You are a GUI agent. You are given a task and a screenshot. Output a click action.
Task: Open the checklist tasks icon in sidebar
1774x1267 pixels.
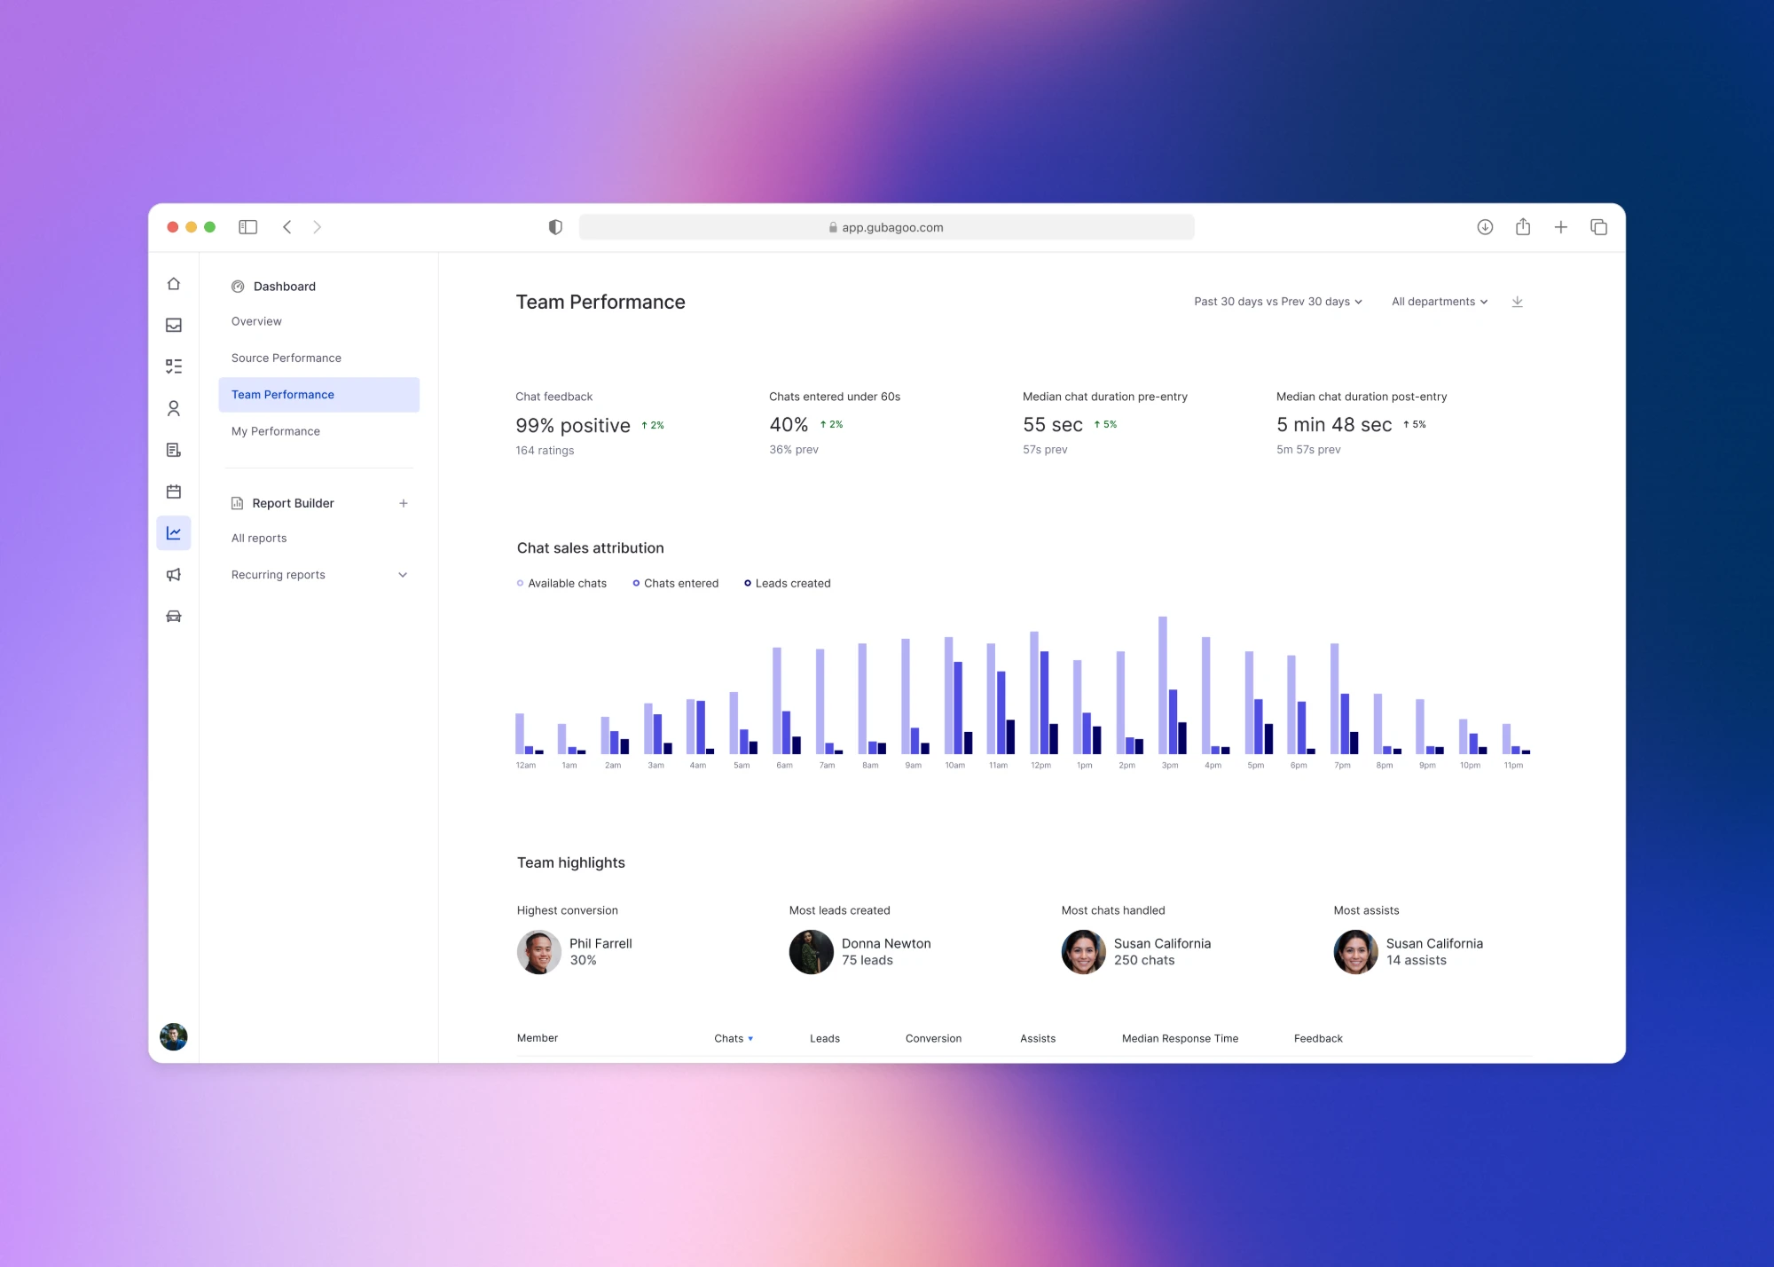(174, 366)
